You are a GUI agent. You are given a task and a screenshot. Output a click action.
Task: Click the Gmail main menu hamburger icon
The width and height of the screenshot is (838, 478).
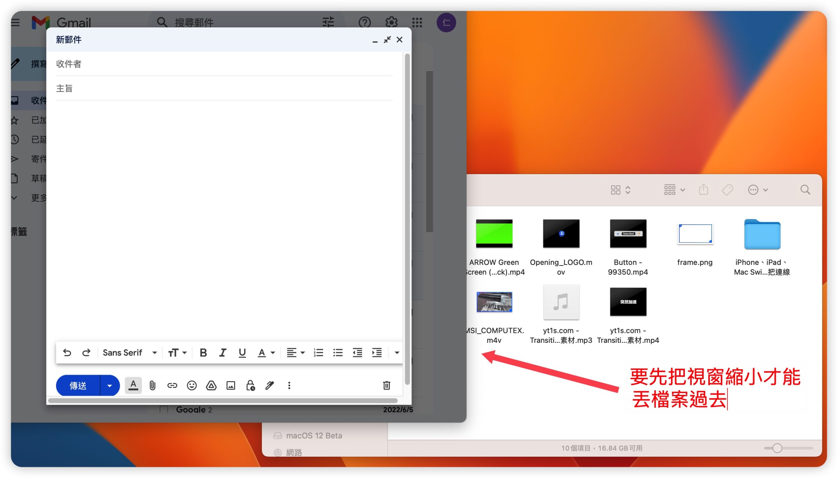point(15,22)
